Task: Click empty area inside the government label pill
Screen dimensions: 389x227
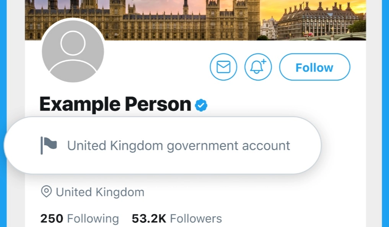Action: pyautogui.click(x=305, y=159)
